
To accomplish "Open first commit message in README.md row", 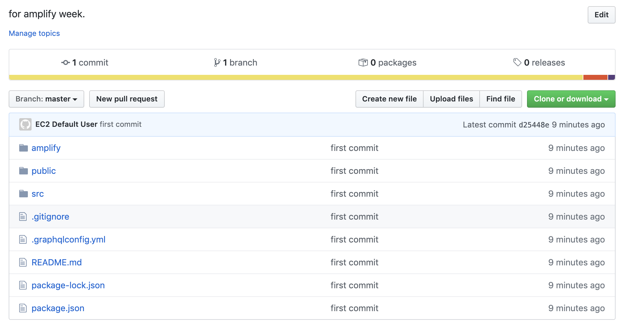I will coord(354,262).
